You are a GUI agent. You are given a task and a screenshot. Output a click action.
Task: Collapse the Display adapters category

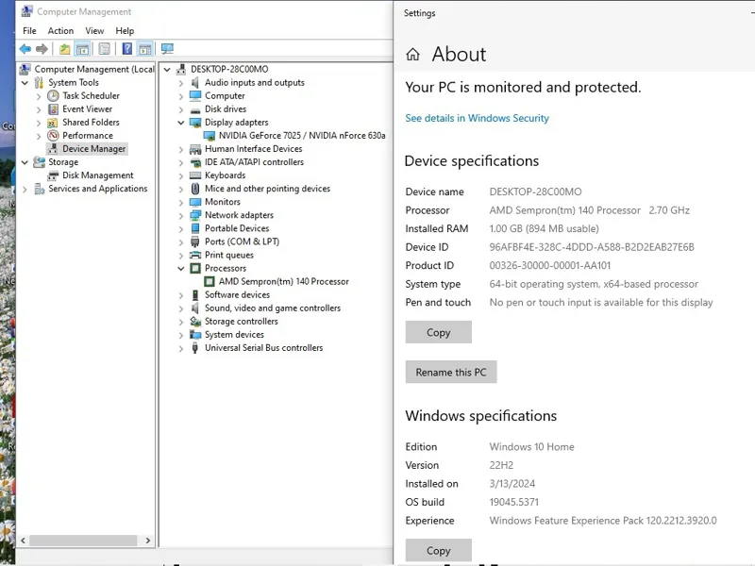pyautogui.click(x=181, y=123)
